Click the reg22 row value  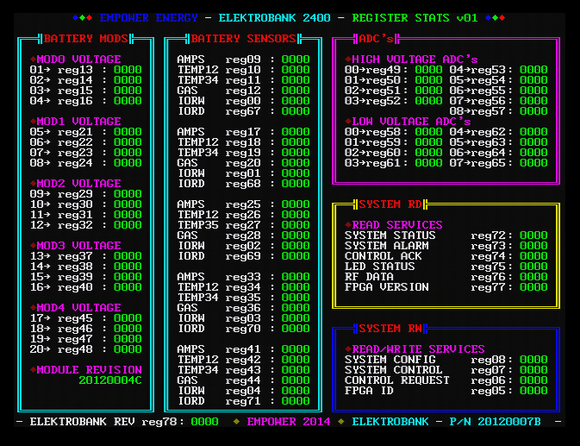pos(128,142)
